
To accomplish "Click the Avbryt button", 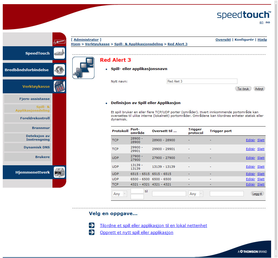I will click(259, 89).
